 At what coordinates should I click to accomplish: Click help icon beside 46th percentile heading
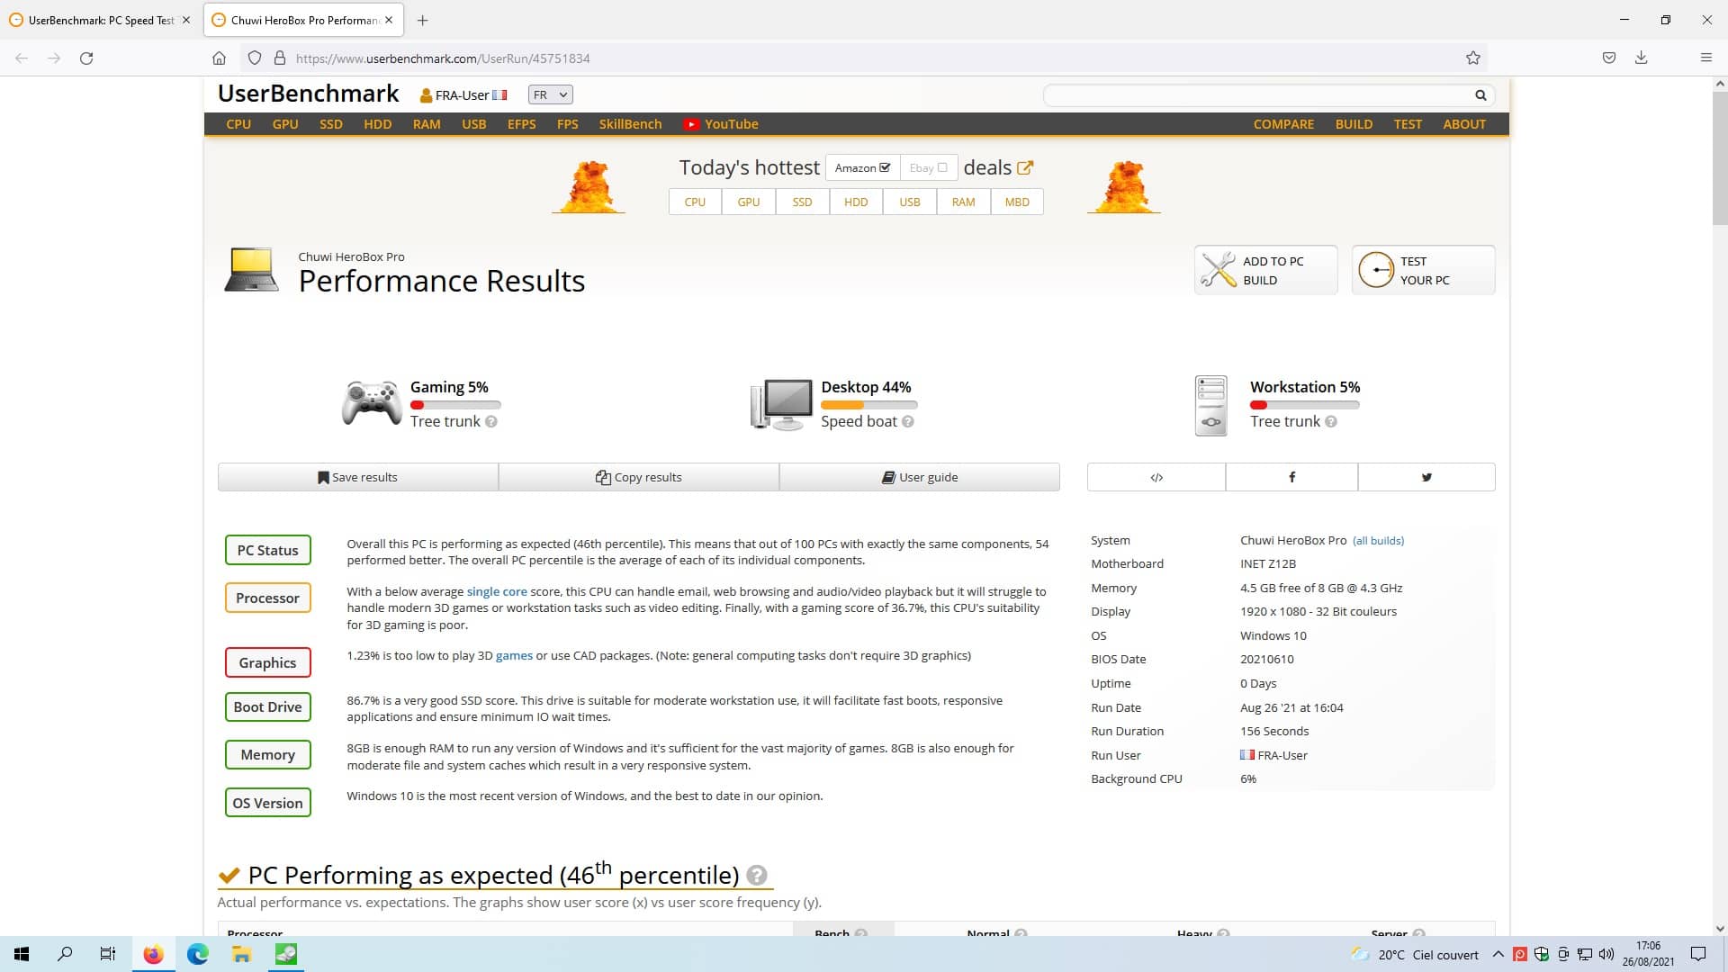757,875
